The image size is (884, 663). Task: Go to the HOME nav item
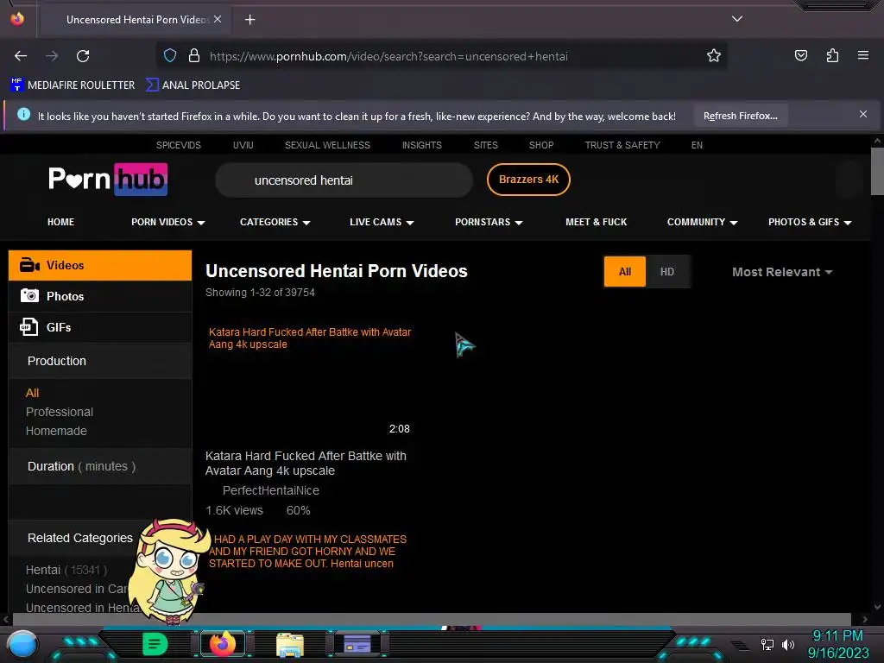(x=61, y=222)
